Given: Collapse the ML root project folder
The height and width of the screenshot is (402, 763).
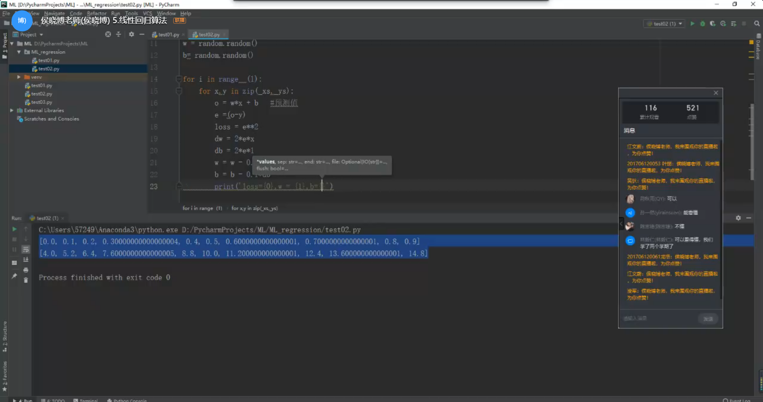Looking at the screenshot, I should pos(12,44).
